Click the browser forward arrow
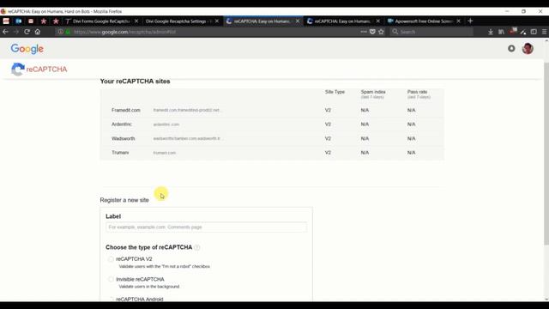The width and height of the screenshot is (549, 309). point(16,32)
